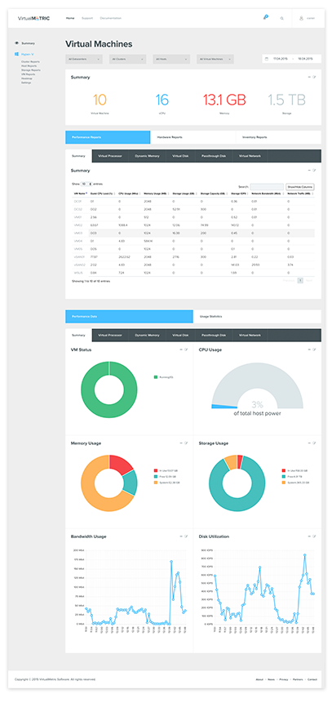
Task: Select the Performance Reports tab
Action: [108, 137]
